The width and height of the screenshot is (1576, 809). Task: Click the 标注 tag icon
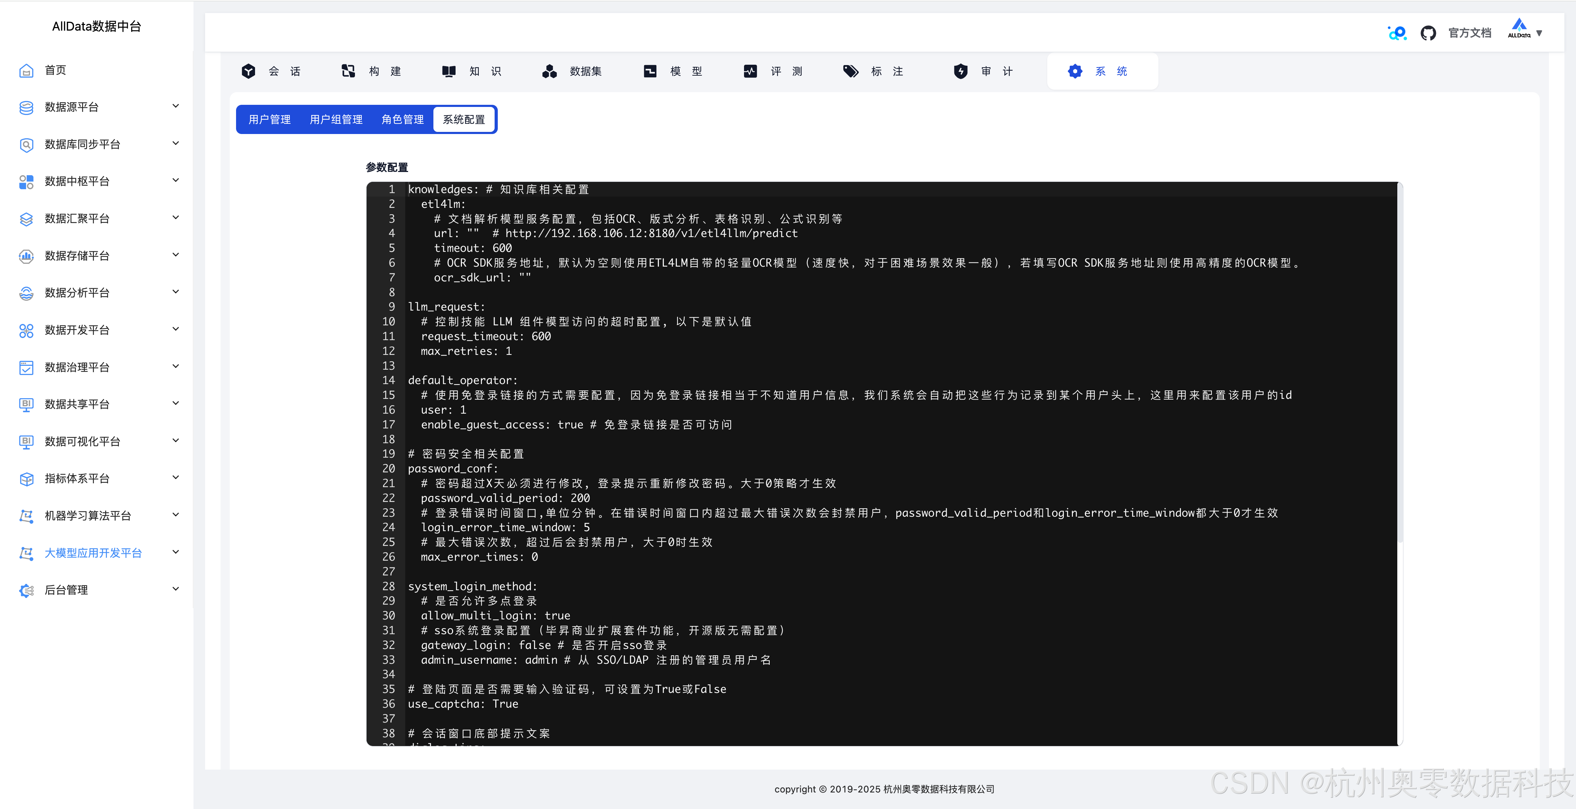850,71
